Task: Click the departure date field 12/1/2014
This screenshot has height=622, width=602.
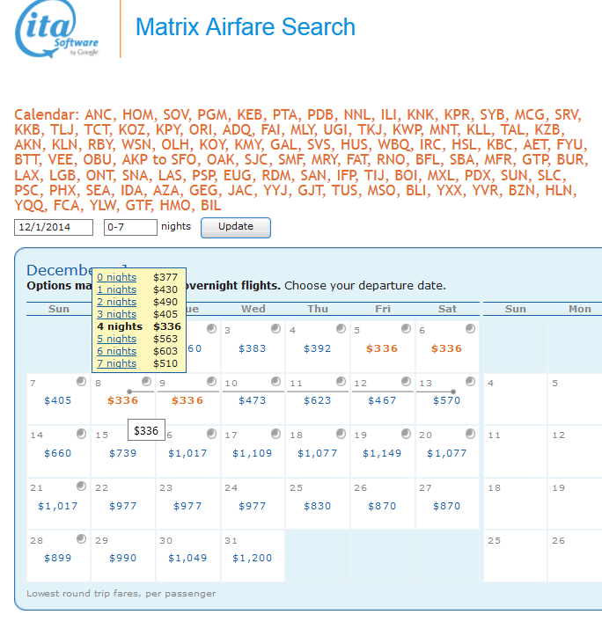Action: pyautogui.click(x=54, y=227)
